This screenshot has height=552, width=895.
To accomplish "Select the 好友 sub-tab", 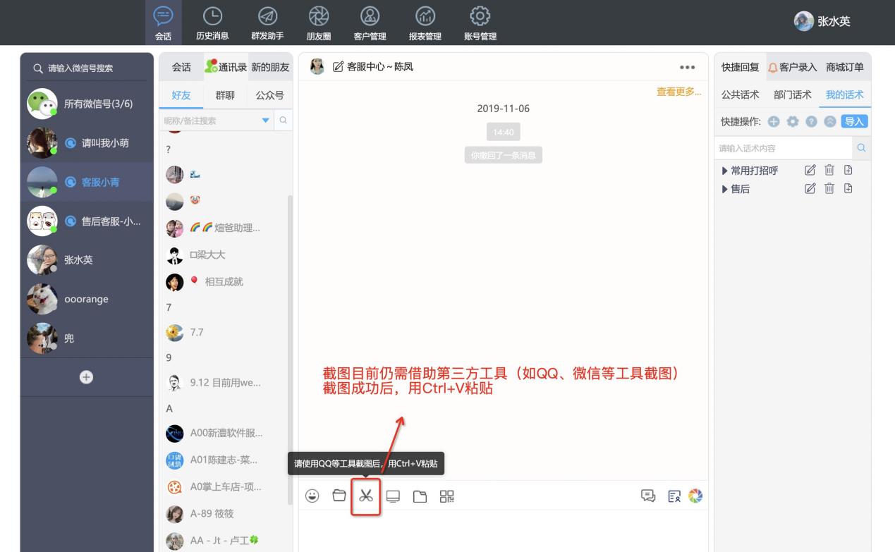I will point(181,95).
